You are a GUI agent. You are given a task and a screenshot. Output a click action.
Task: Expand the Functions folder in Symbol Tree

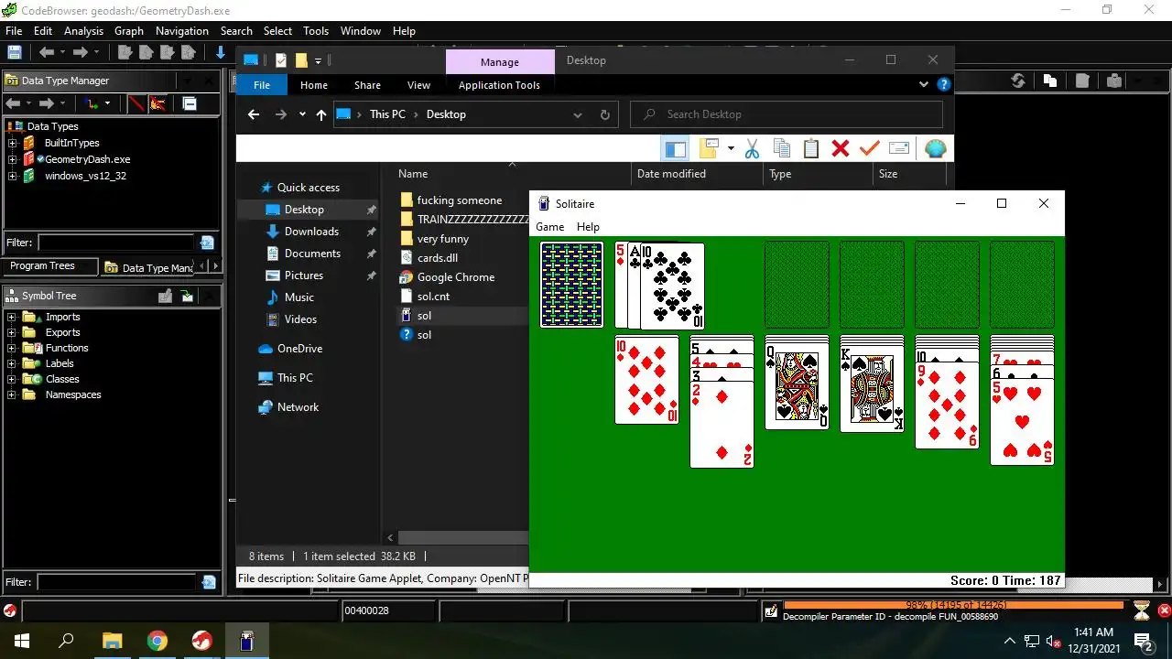click(12, 348)
